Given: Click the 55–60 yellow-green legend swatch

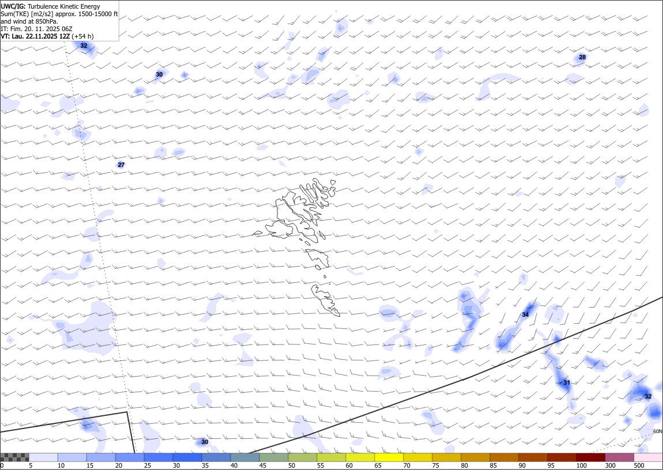Looking at the screenshot, I should tap(331, 457).
